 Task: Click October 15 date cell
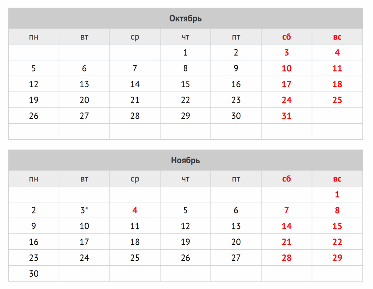pyautogui.click(x=185, y=84)
